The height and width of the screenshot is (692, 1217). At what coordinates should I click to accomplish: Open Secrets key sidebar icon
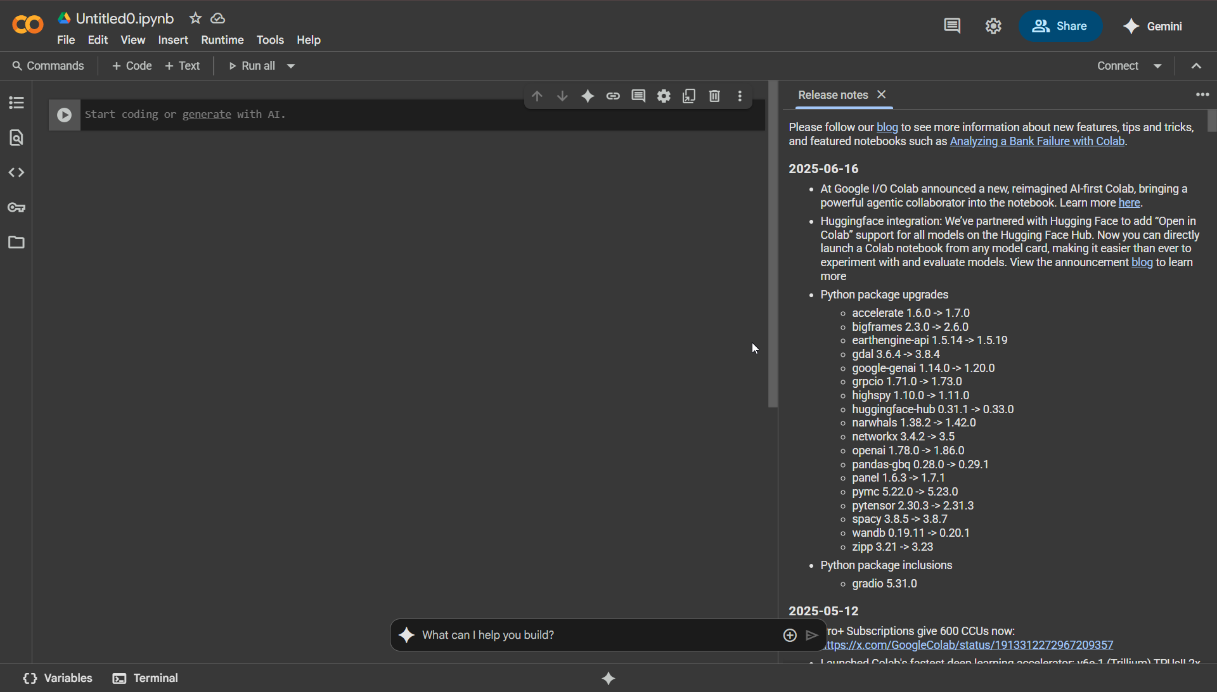16,207
